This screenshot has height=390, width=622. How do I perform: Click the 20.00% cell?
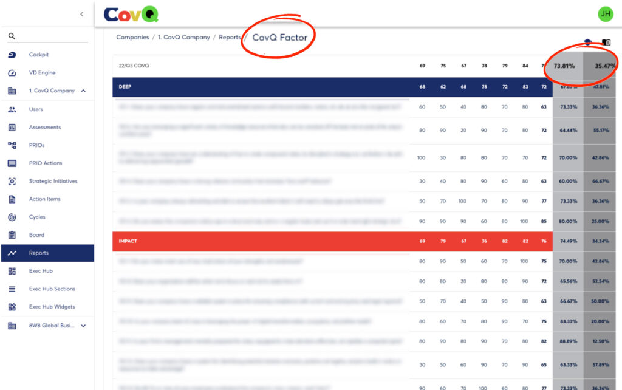pos(601,321)
